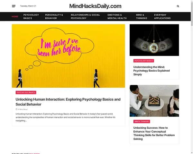Image resolution: width=193 pixels, height=154 pixels.
Task: Click the search magnifier icon
Action: (x=178, y=6)
